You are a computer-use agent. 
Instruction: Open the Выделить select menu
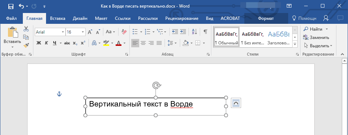coord(318,46)
